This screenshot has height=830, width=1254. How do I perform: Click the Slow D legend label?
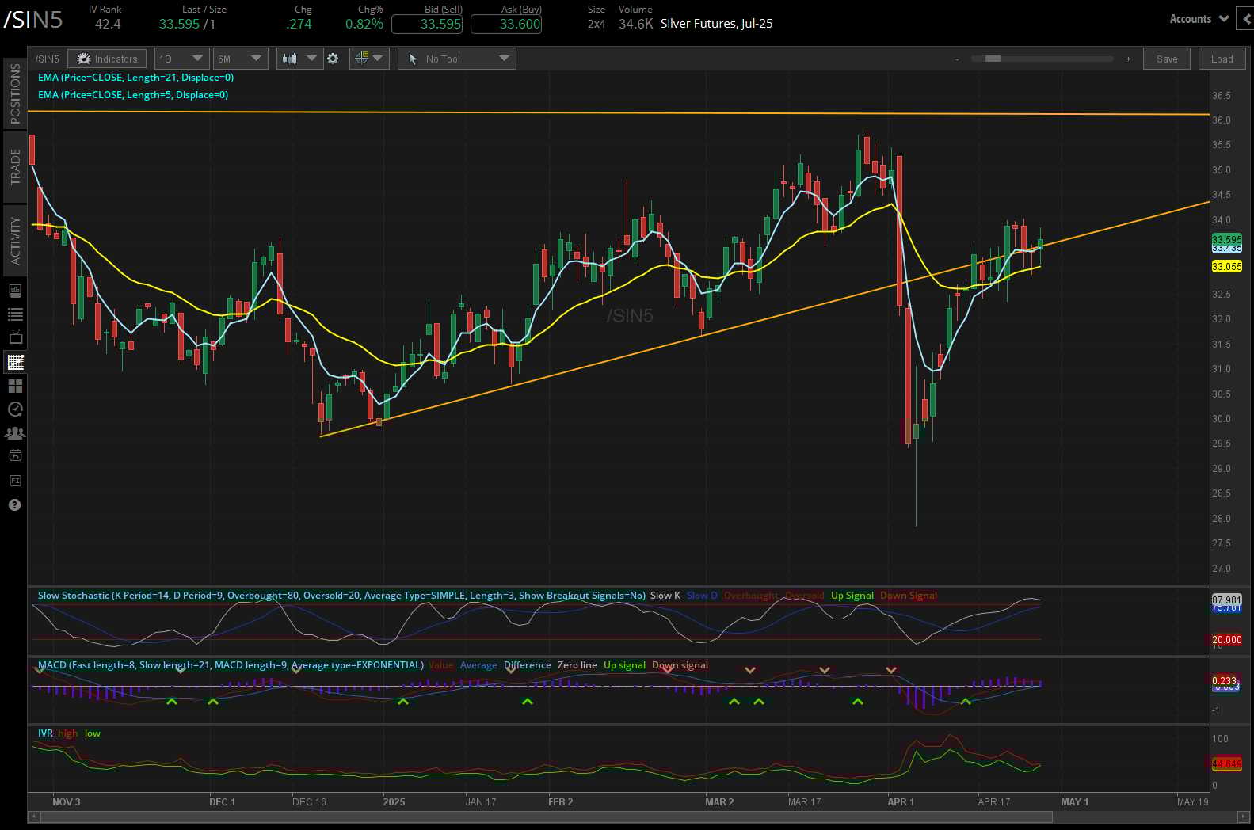pos(702,596)
